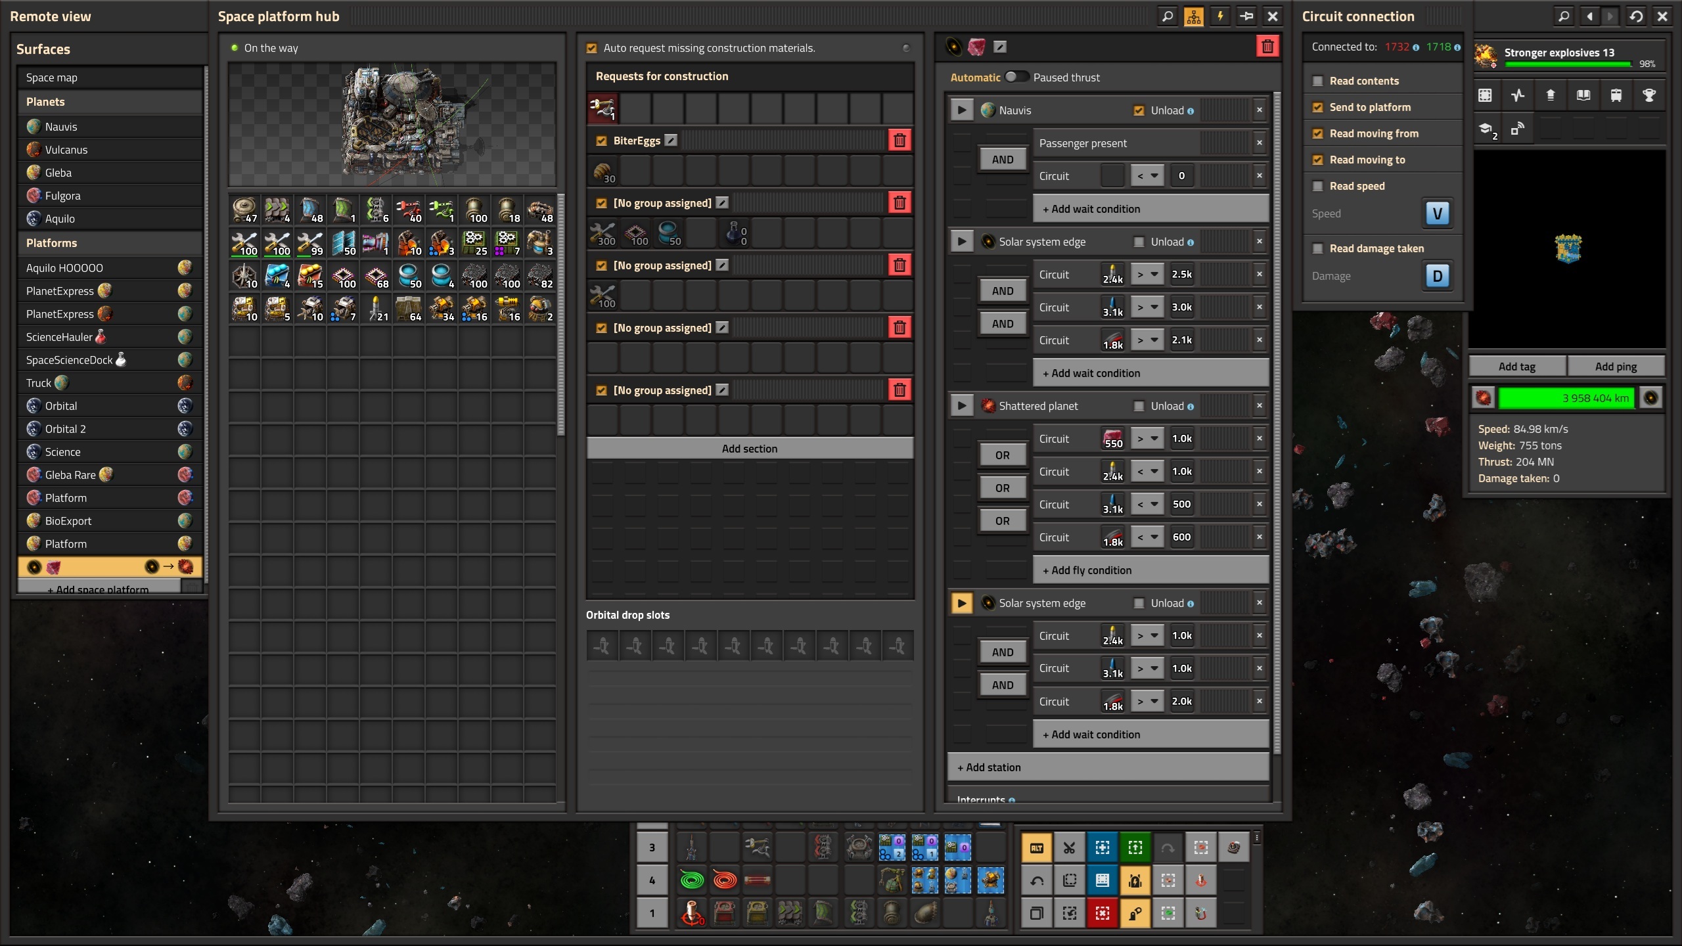Select Vulcanus in the Planets list
Viewport: 1682px width, 946px height.
[110, 150]
